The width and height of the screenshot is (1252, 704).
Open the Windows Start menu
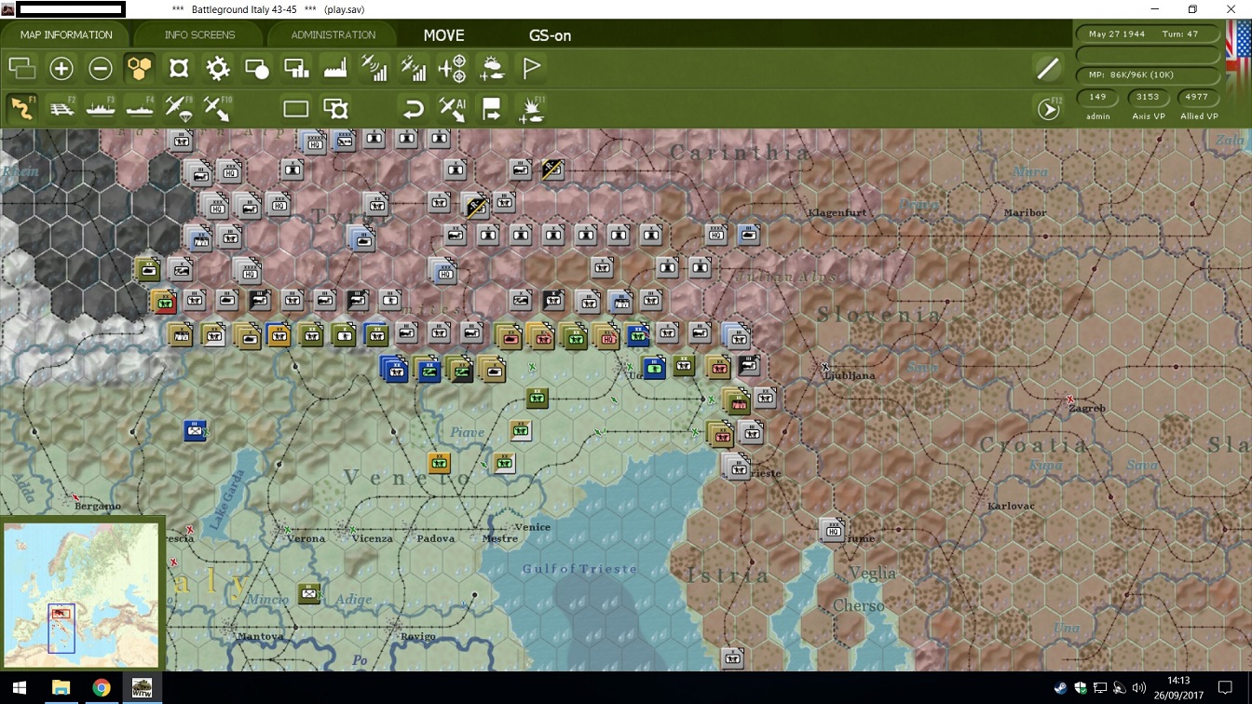coord(19,688)
